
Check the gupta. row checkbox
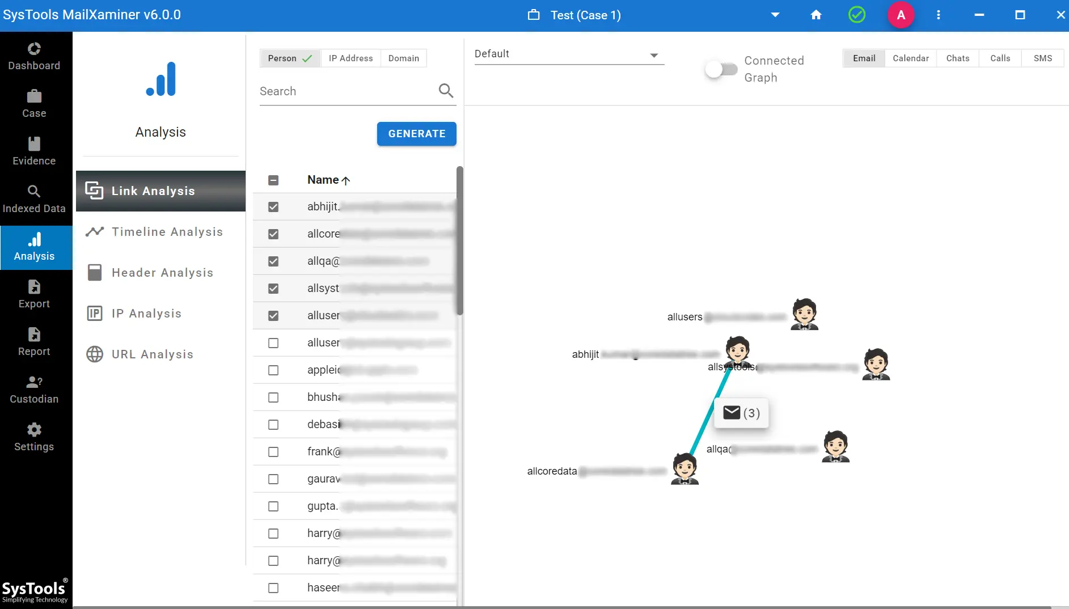273,506
